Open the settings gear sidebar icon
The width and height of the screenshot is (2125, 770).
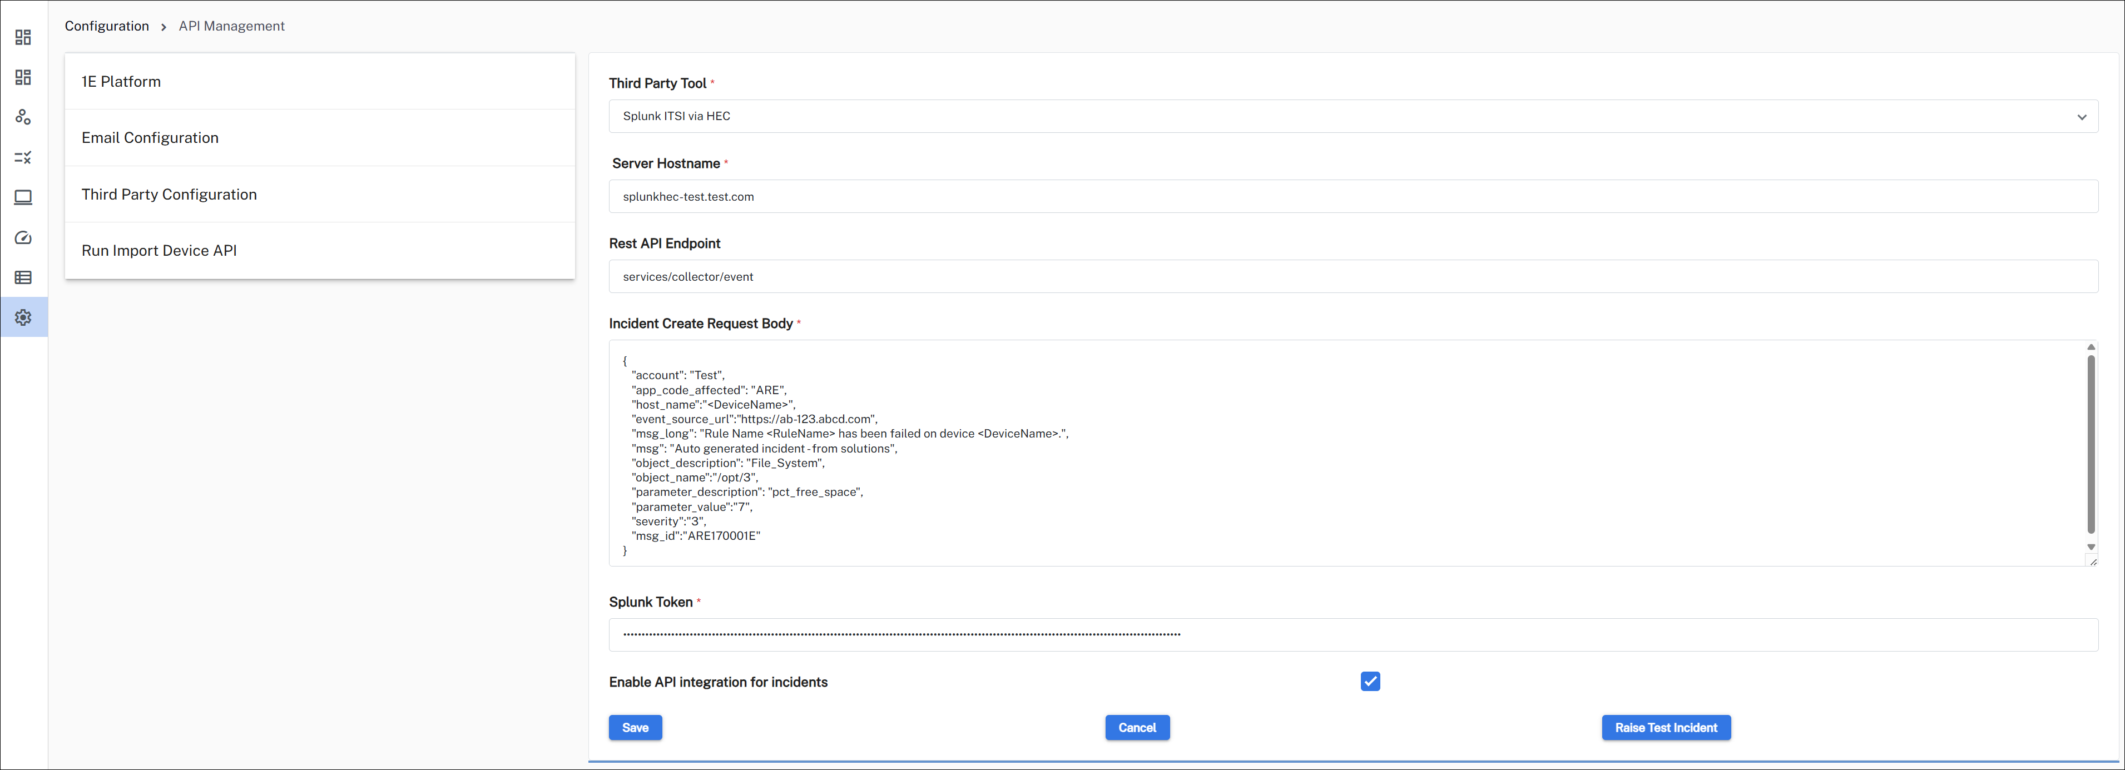(23, 317)
